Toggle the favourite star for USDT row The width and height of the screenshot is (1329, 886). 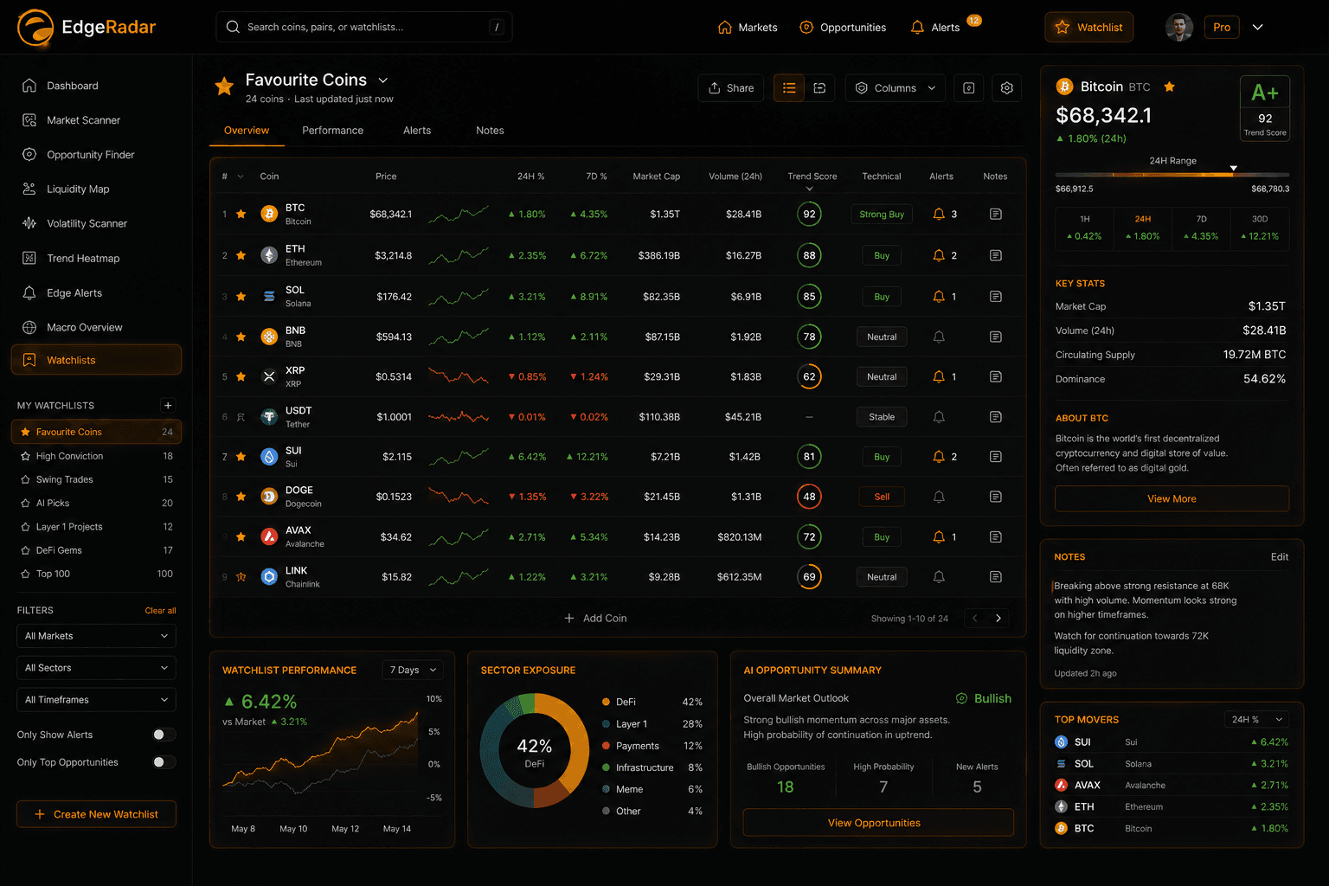point(241,417)
